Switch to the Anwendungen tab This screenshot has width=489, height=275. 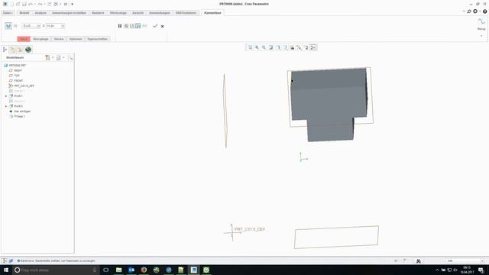tap(160, 13)
